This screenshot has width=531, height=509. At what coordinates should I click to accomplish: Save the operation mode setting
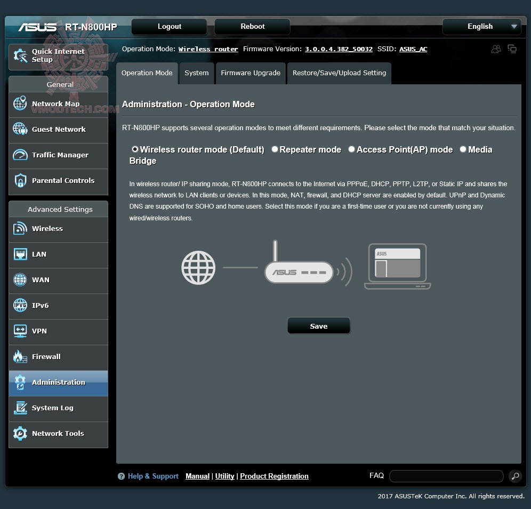pos(319,325)
